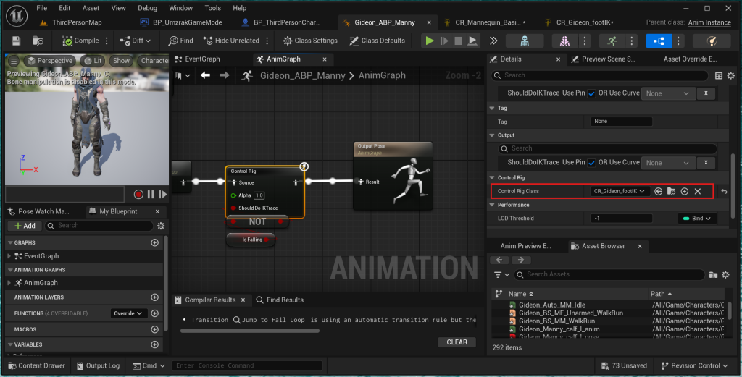Click the Unreal Engine logo icon
Viewport: 742px width, 377px height.
[17, 16]
